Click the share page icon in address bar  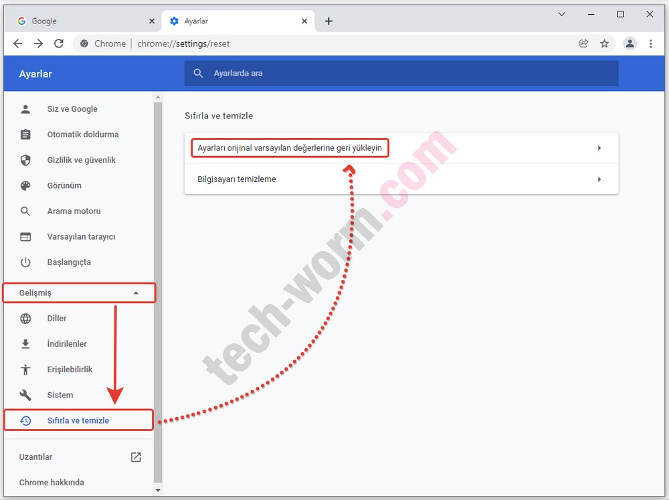click(x=584, y=44)
